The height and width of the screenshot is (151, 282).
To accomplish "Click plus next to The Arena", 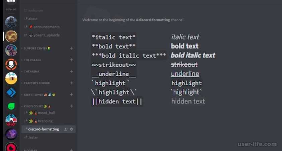I will coord(71,71).
